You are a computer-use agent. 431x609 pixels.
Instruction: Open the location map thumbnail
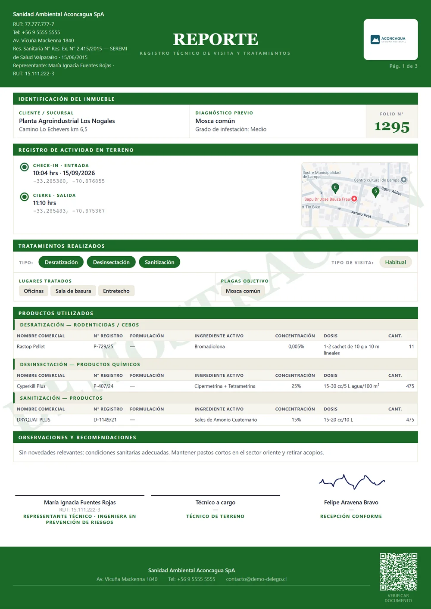(356, 195)
